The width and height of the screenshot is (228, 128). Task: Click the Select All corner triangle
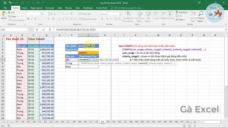[x=3, y=35]
